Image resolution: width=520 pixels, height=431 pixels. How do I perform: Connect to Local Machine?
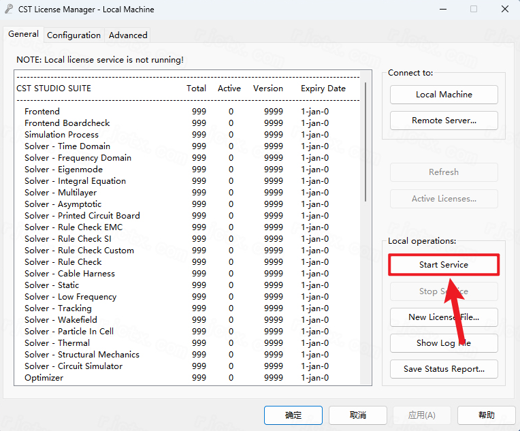point(444,95)
